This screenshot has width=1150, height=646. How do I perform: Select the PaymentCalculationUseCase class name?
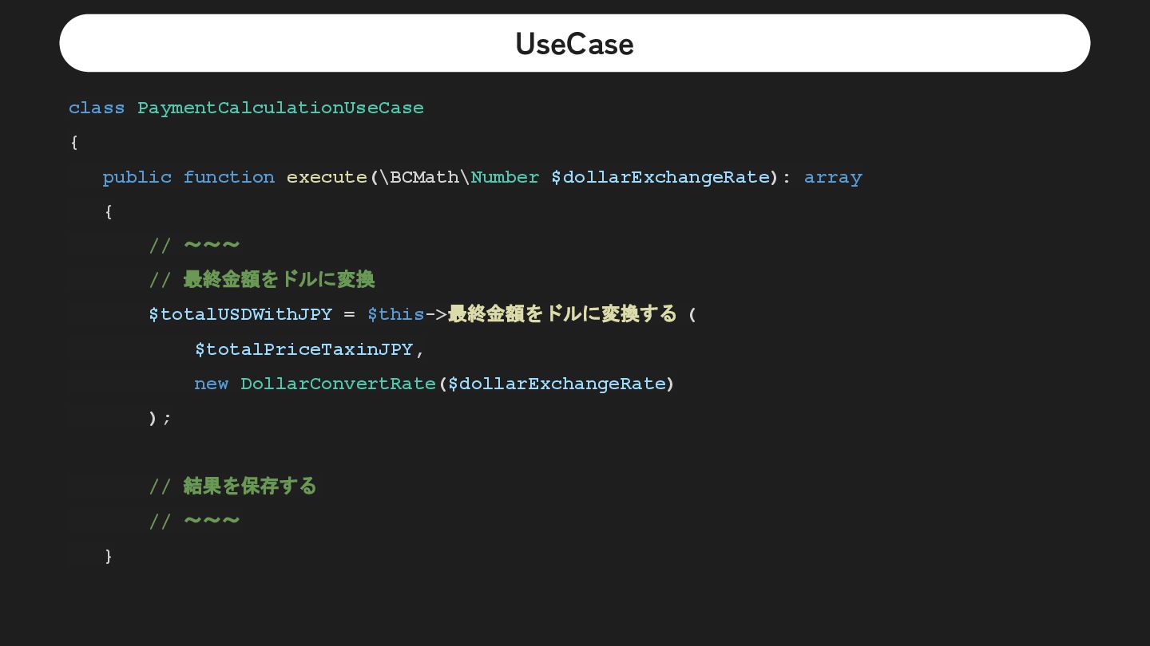[280, 108]
